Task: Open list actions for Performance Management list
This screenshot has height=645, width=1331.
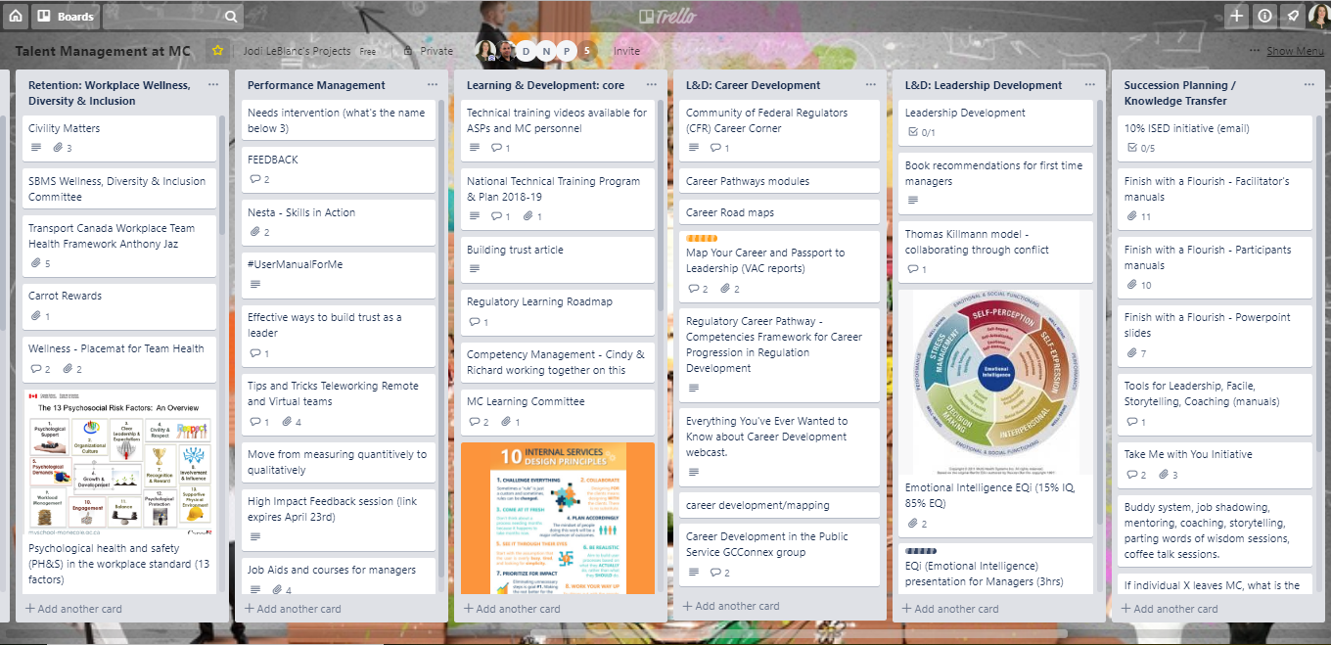Action: coord(433,85)
